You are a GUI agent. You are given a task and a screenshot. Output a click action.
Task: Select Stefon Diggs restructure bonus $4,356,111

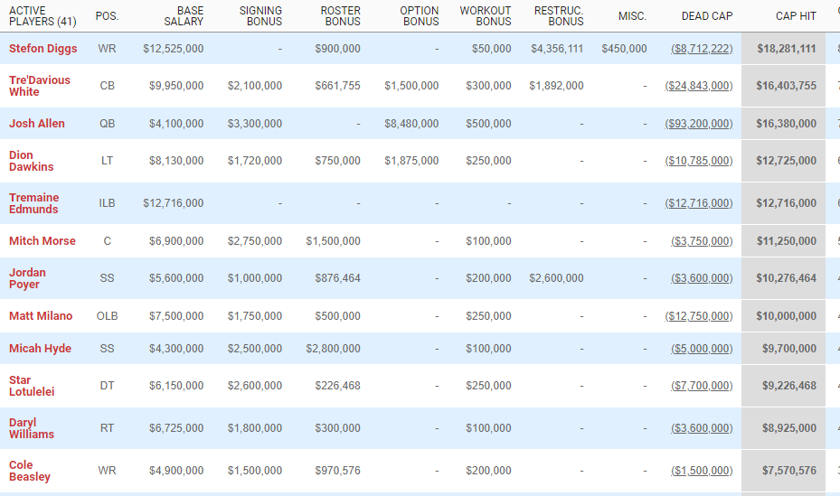(x=557, y=49)
